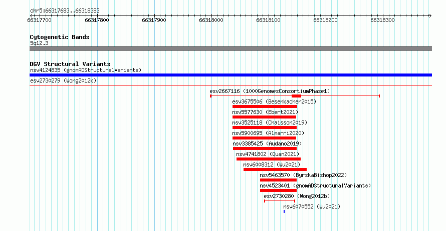Open nsv5463570 ByrskaBishop2022 label
446x231 pixels.
303,175
